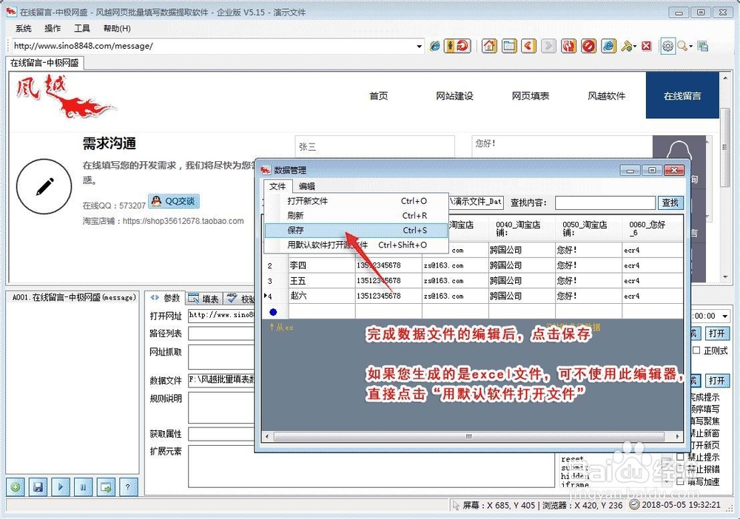This screenshot has height=519, width=740.
Task: Click the floppy disk save icon
Action: click(38, 487)
